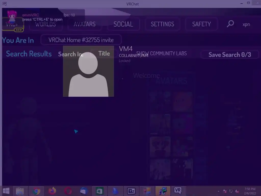Viewport: 261px width, 196px height.
Task: Click the Search Results heading
Action: click(x=29, y=54)
